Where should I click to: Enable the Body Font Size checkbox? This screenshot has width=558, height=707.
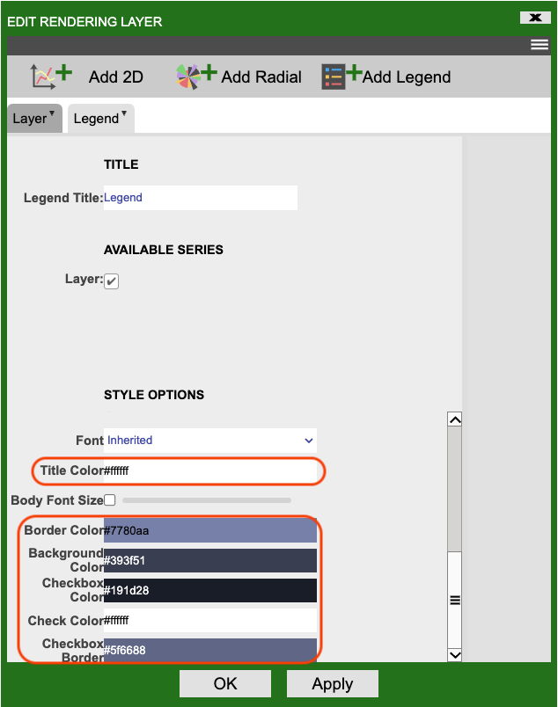[110, 500]
